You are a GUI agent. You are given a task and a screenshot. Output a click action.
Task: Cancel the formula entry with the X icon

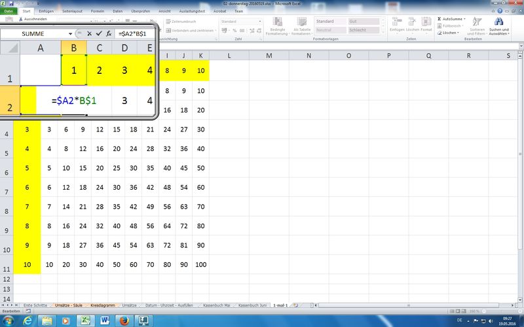click(x=89, y=34)
